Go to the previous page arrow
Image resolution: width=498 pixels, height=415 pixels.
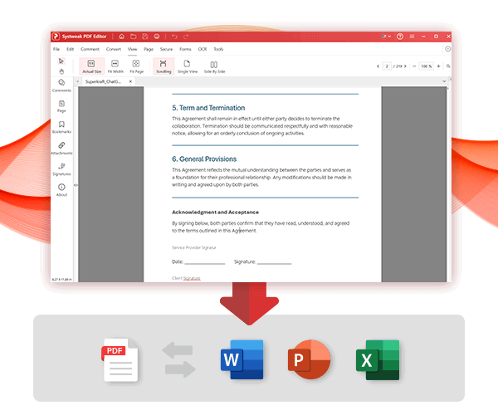378,66
